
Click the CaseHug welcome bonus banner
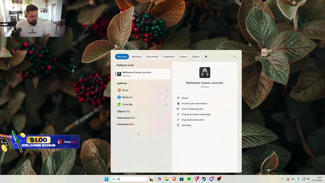pos(40,142)
